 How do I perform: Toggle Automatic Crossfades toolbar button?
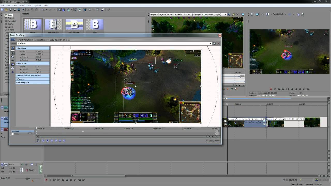63,10
